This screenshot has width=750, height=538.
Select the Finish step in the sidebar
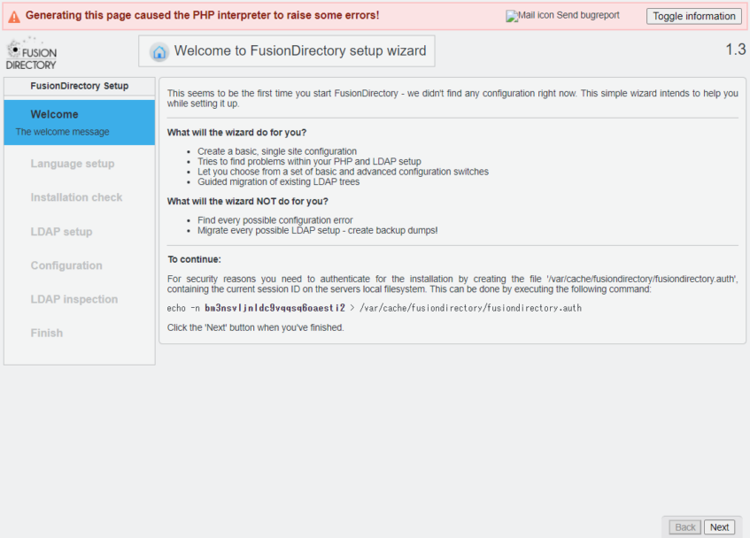tap(46, 333)
